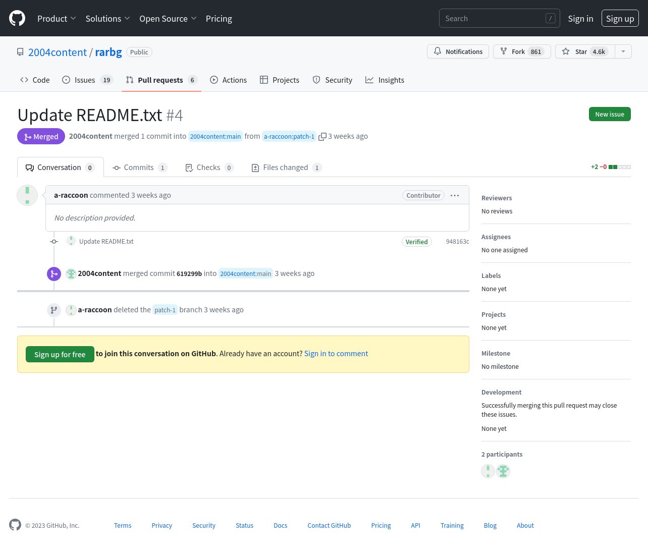Open the 2004content owner profile link
Viewport: 648px width, 556px height.
tap(58, 52)
